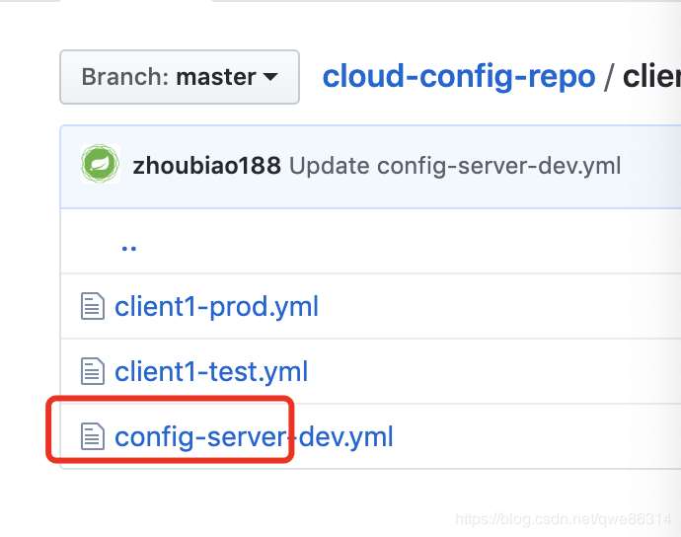Image resolution: width=681 pixels, height=537 pixels.
Task: Click the truncated folder name after cloud-config-repo
Action: 651,76
